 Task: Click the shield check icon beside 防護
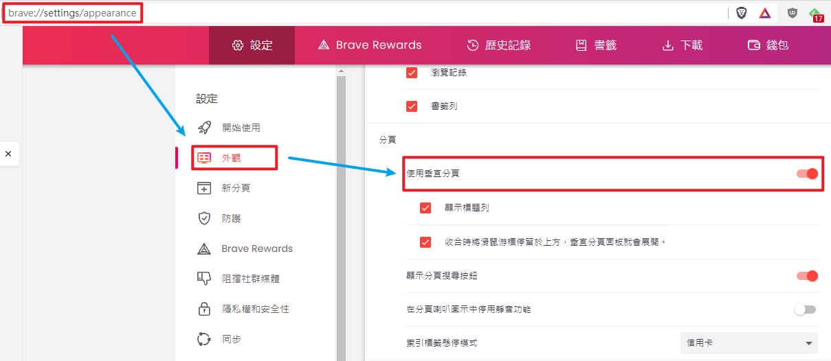(204, 218)
